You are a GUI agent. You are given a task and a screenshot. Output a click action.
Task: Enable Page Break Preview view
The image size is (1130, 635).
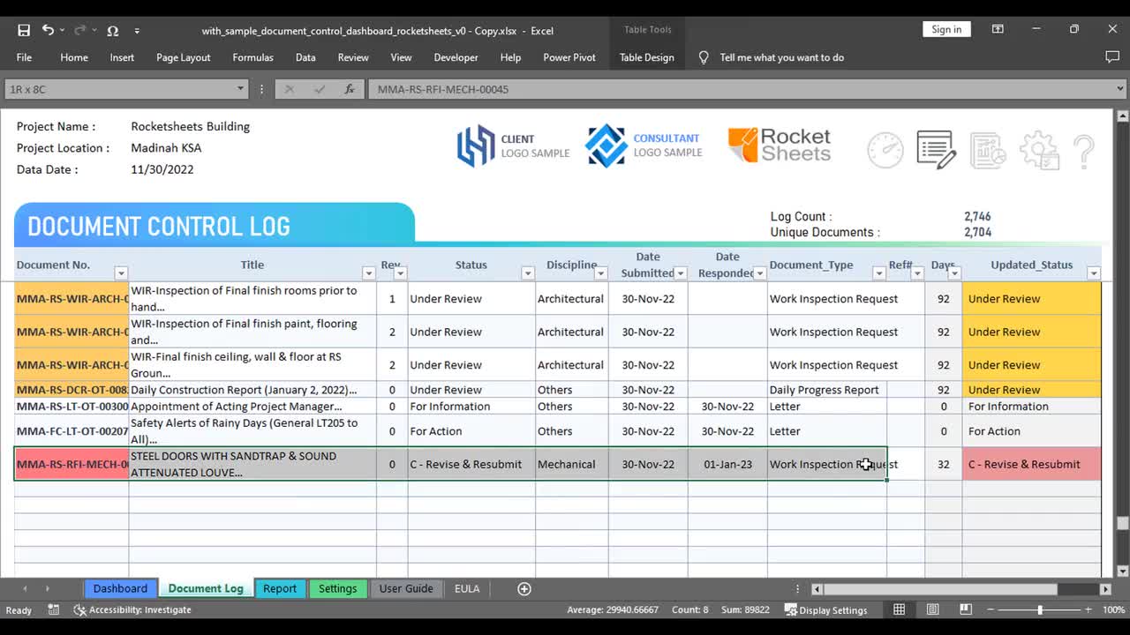click(965, 609)
